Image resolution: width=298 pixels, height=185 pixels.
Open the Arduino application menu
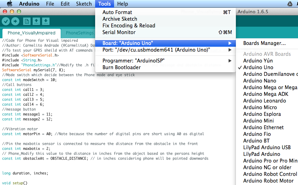(x=29, y=4)
